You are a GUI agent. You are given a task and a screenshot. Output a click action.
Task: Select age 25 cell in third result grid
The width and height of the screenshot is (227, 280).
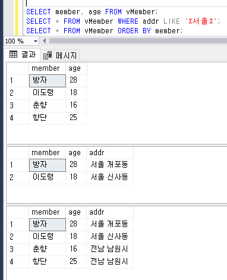tap(76, 262)
